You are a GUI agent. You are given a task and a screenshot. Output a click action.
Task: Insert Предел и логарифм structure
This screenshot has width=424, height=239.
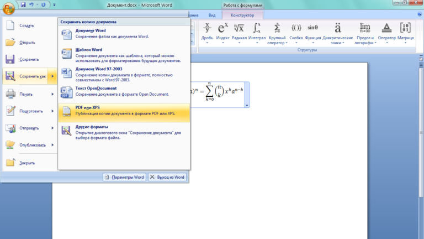(365, 33)
